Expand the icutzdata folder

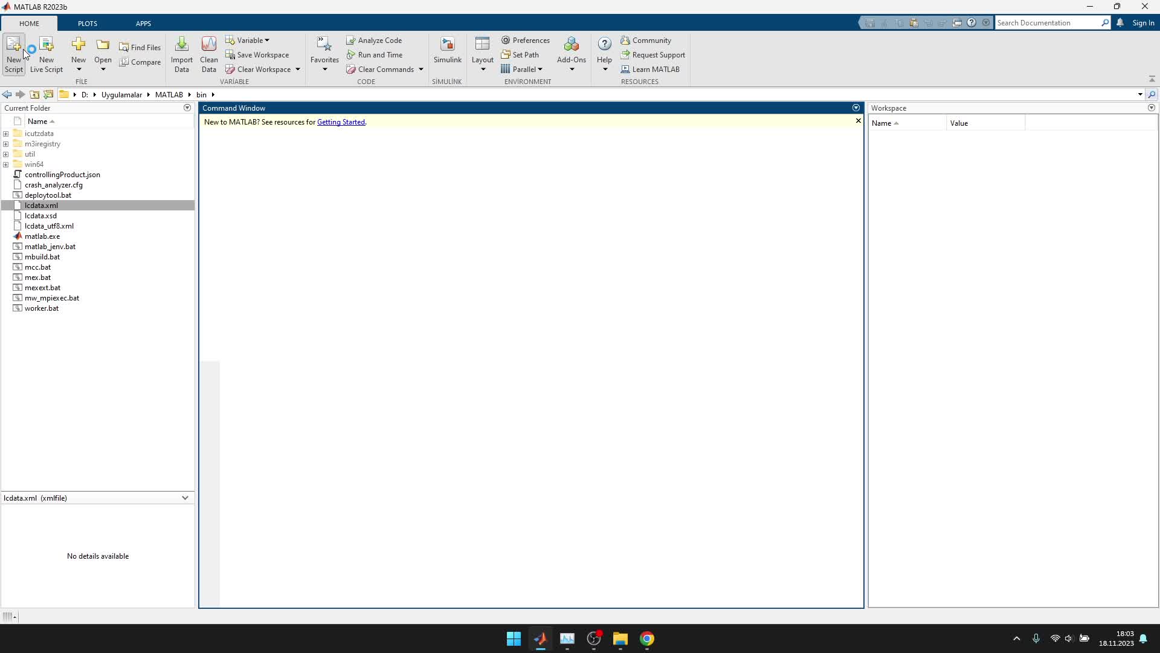6,134
